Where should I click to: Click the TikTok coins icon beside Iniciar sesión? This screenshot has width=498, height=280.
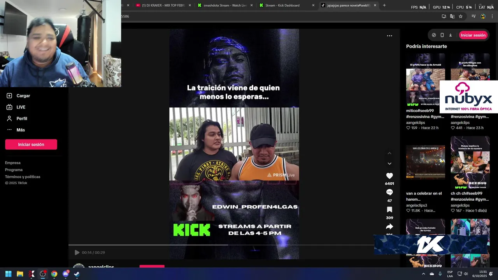[434, 35]
